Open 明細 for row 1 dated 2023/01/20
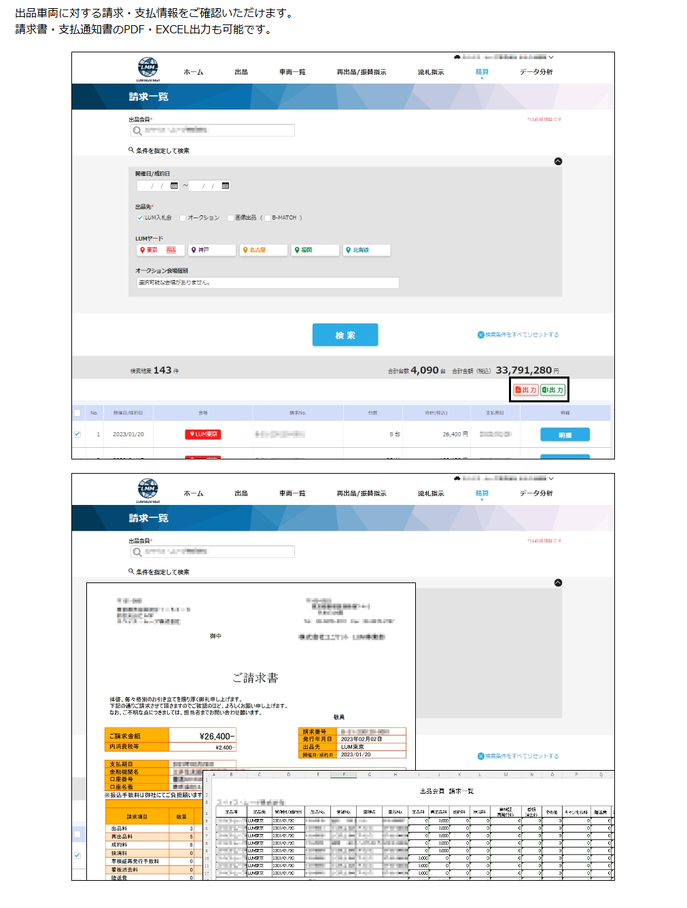 pyautogui.click(x=565, y=435)
